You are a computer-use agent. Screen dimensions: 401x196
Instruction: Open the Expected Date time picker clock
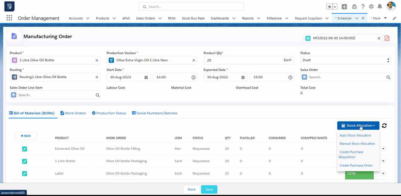pos(290,77)
